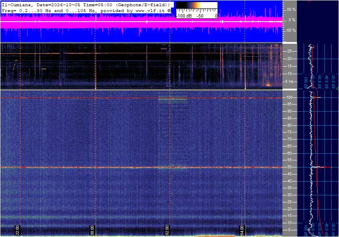Click the 00:00 time marker label

92,230
